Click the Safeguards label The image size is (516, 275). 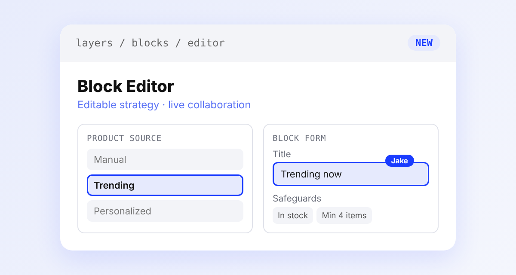coord(297,199)
